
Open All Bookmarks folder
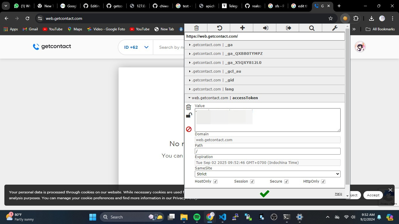point(380,29)
